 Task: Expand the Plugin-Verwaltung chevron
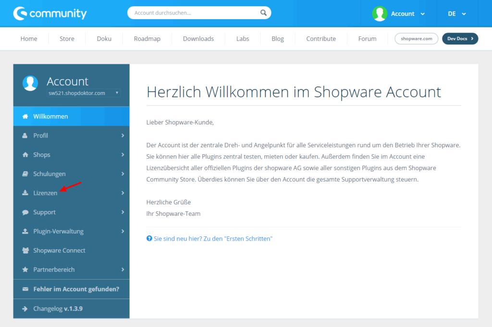[x=123, y=232]
